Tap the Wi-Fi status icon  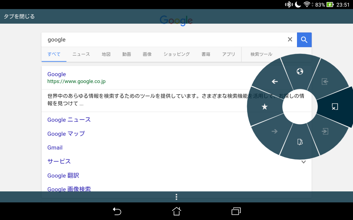coord(307,4)
